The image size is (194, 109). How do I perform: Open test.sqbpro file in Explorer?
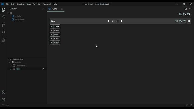(19, 19)
